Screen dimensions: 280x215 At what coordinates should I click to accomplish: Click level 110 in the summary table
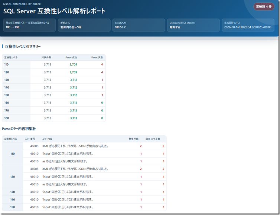point(6,64)
